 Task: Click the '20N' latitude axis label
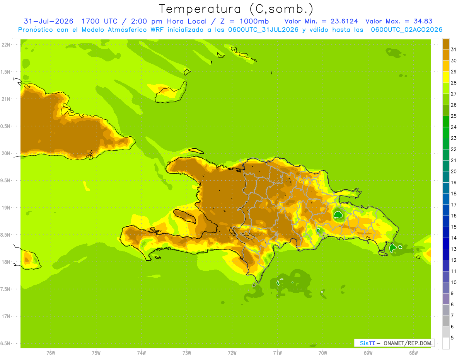click(x=7, y=153)
